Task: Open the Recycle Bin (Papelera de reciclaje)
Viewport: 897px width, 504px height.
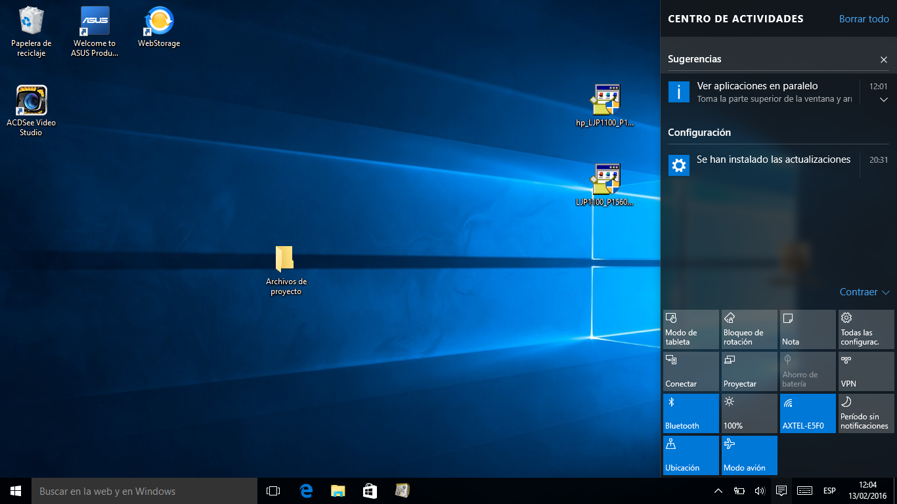Action: coord(31,21)
